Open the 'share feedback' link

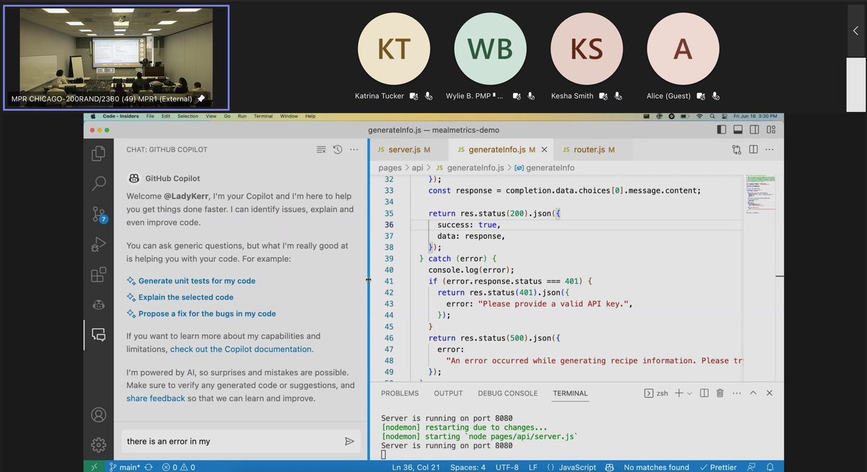click(x=155, y=398)
